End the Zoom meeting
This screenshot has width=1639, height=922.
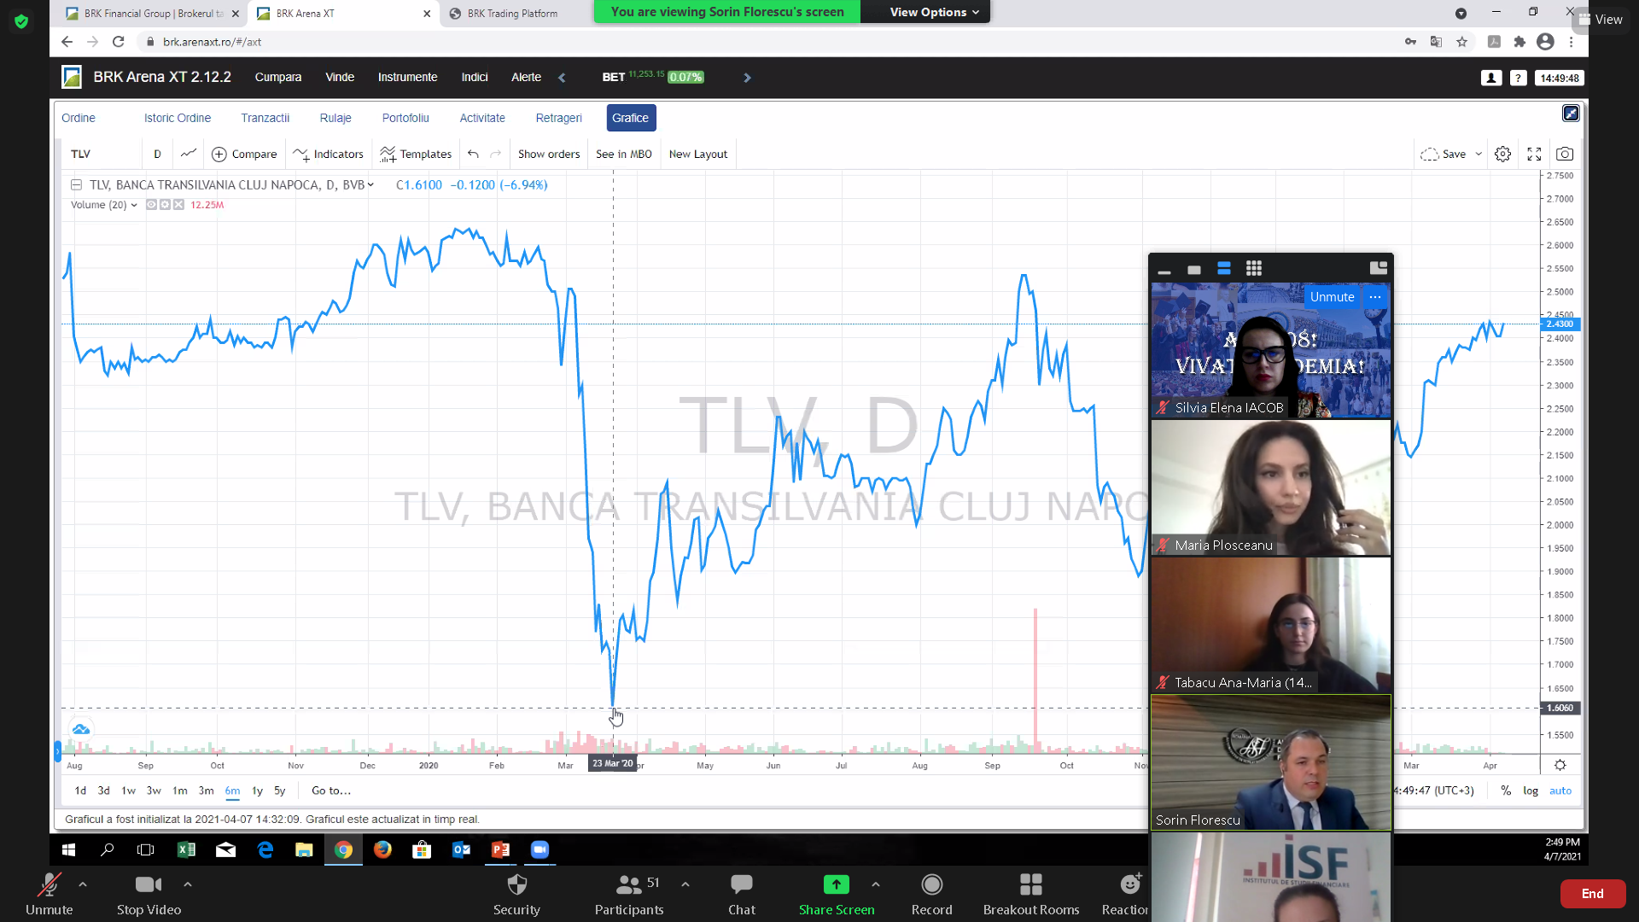(1593, 894)
